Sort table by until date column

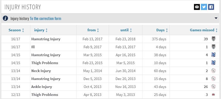point(126,30)
